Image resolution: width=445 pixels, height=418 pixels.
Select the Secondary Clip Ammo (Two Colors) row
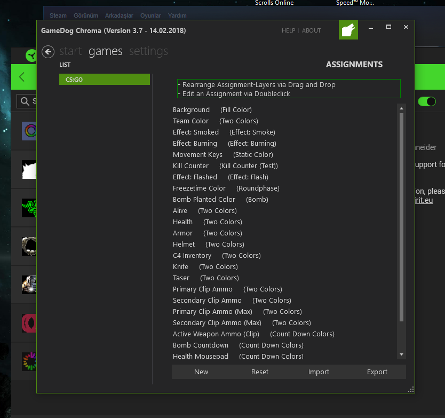tap(232, 301)
